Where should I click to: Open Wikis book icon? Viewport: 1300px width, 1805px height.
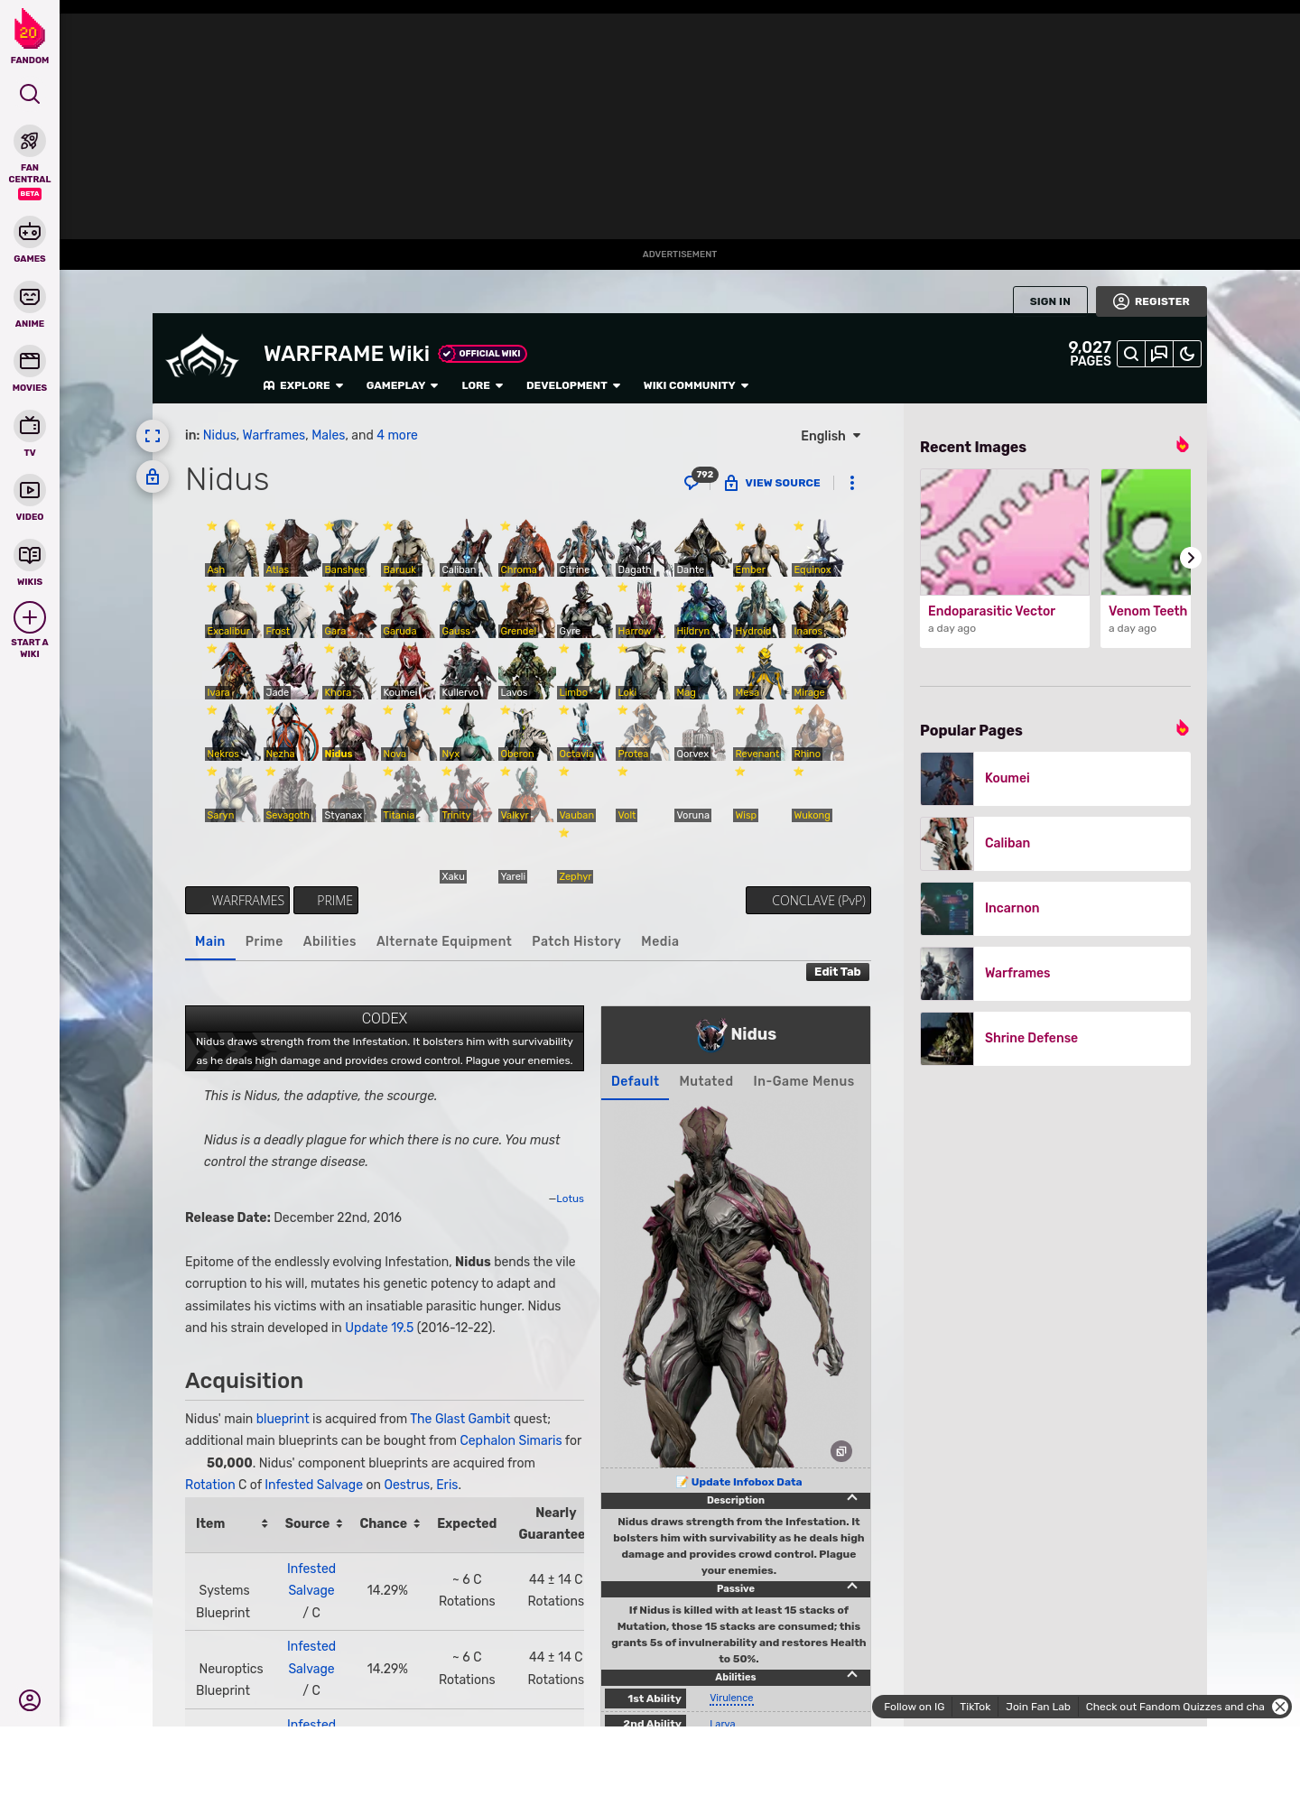(30, 555)
